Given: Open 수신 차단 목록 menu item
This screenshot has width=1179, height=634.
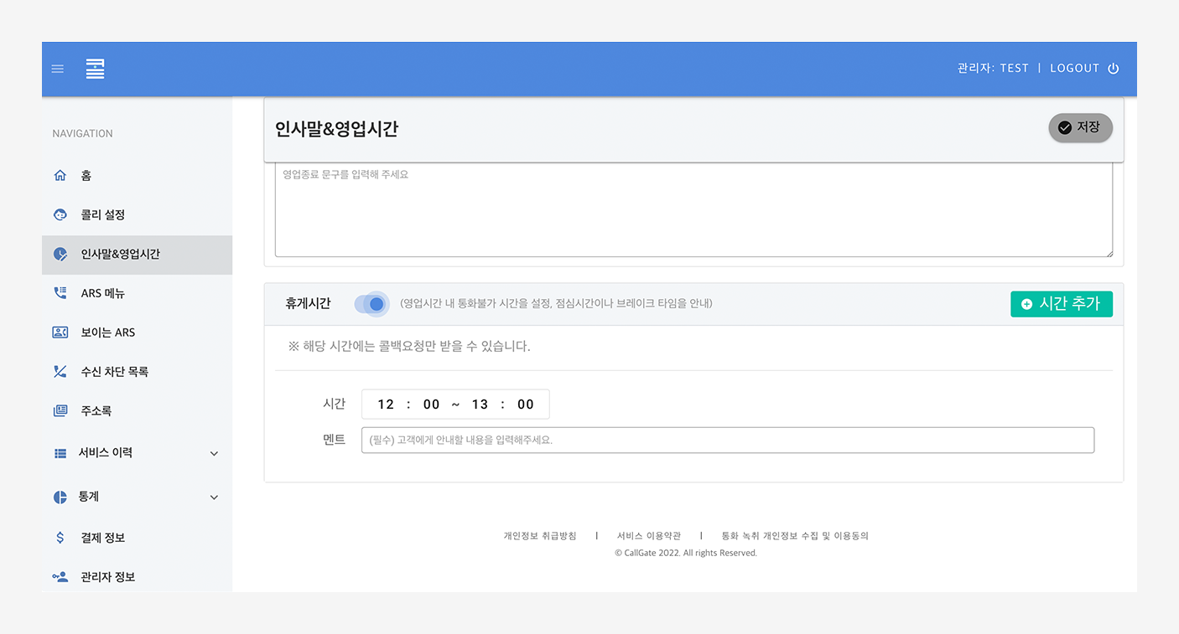Looking at the screenshot, I should click(x=137, y=372).
